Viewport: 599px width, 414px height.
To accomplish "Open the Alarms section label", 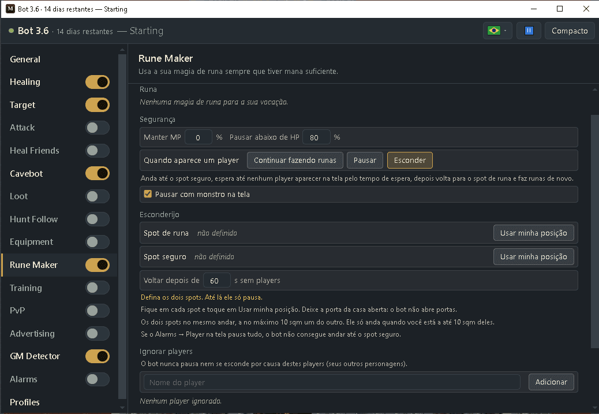I will tap(23, 379).
